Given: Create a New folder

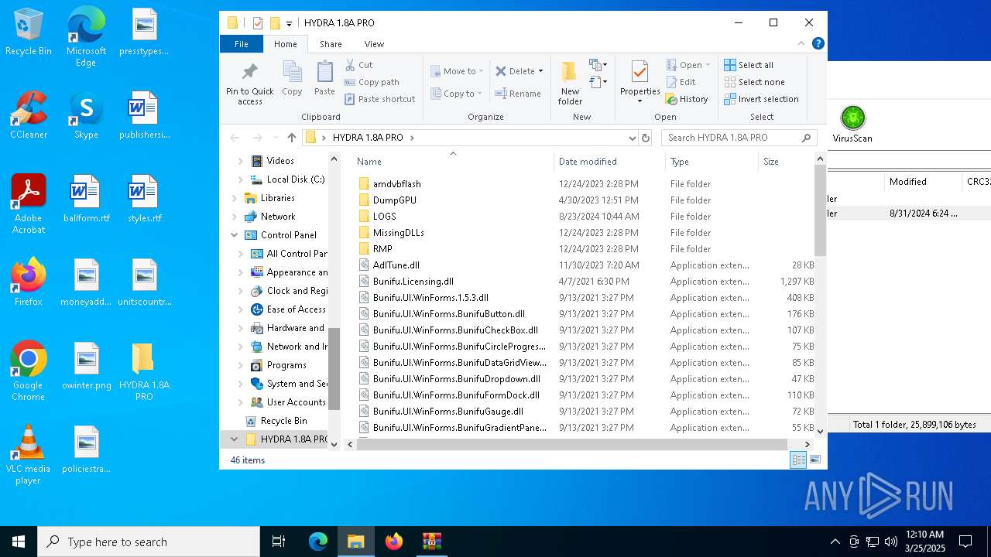Looking at the screenshot, I should click(x=570, y=84).
